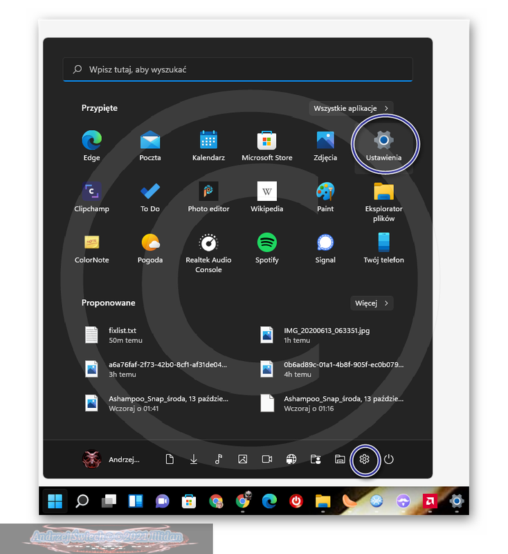Image resolution: width=508 pixels, height=554 pixels.
Task: Open Settings gear on taskbar
Action: coord(457,501)
